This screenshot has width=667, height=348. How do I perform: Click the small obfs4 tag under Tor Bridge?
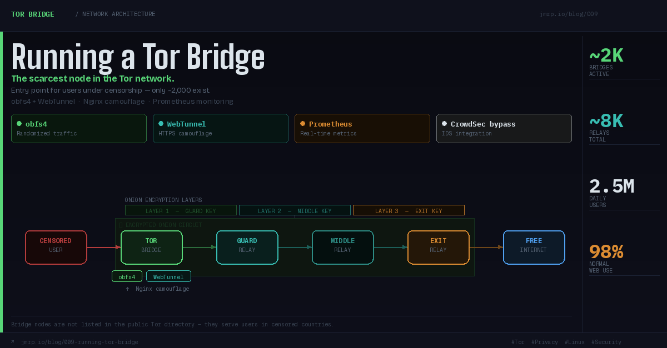tap(127, 276)
